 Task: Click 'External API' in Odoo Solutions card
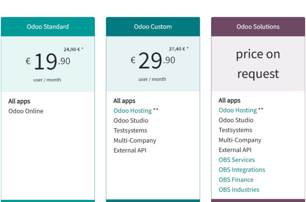click(235, 150)
